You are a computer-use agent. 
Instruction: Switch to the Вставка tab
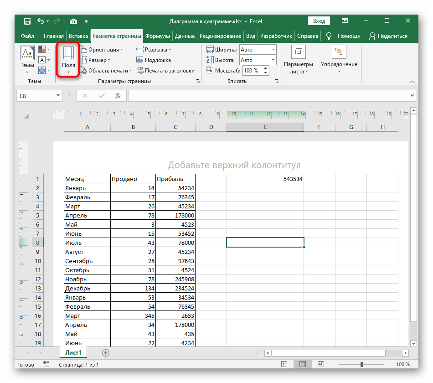[x=78, y=36]
